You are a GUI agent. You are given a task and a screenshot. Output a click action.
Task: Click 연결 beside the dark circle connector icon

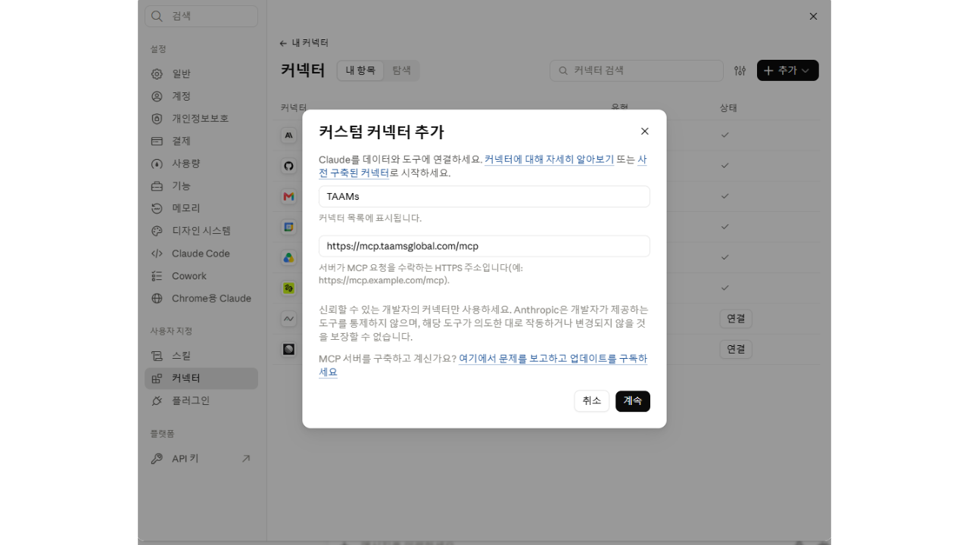click(x=736, y=349)
